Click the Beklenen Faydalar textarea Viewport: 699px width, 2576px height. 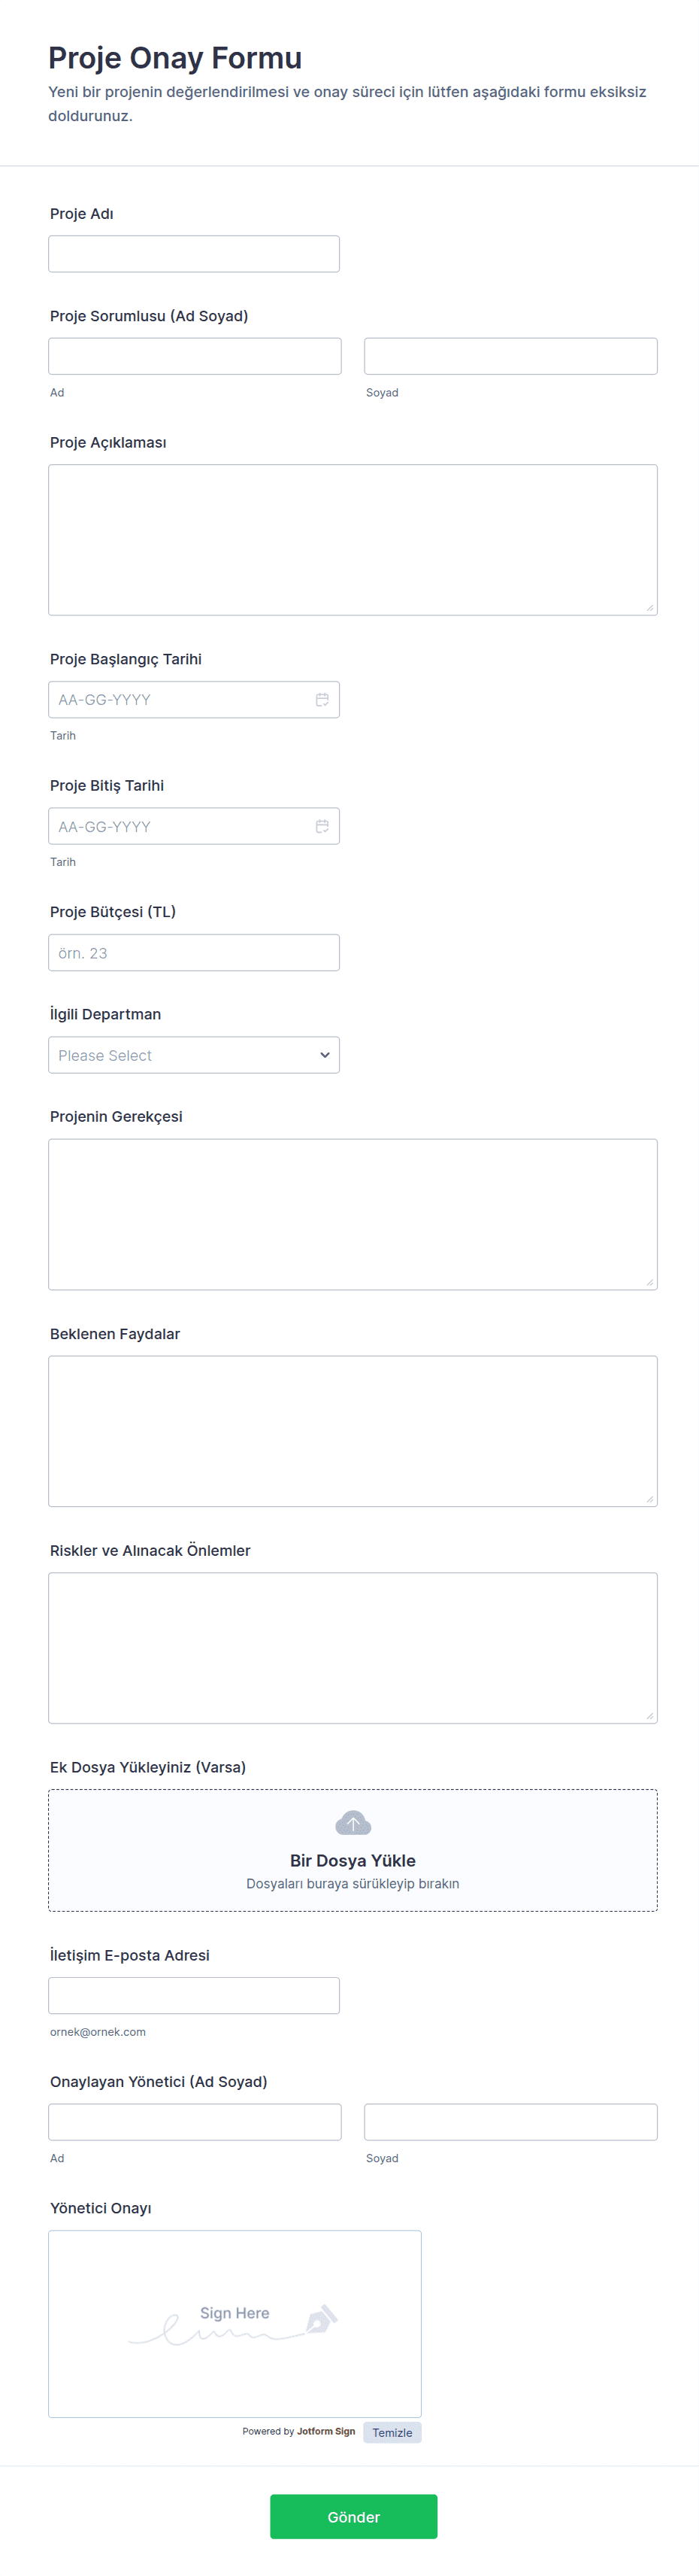[353, 1431]
